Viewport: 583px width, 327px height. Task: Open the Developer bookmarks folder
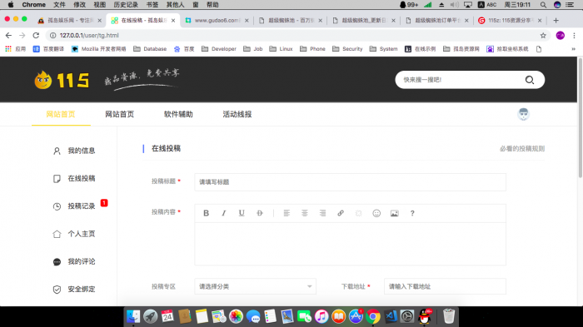[218, 49]
